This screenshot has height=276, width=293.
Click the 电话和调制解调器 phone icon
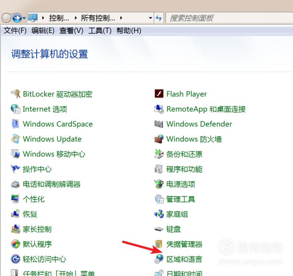[16, 184]
